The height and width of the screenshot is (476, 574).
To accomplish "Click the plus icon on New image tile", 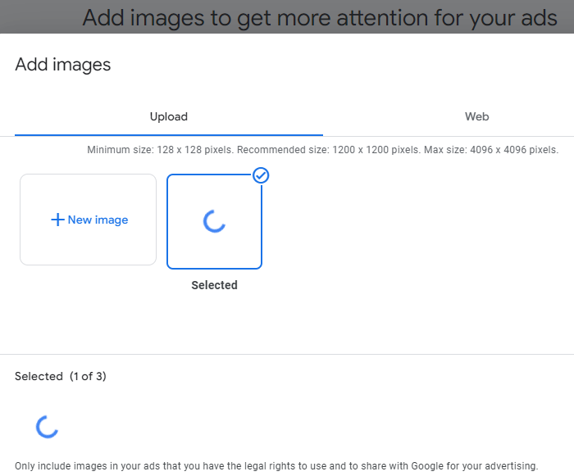I will click(x=57, y=220).
